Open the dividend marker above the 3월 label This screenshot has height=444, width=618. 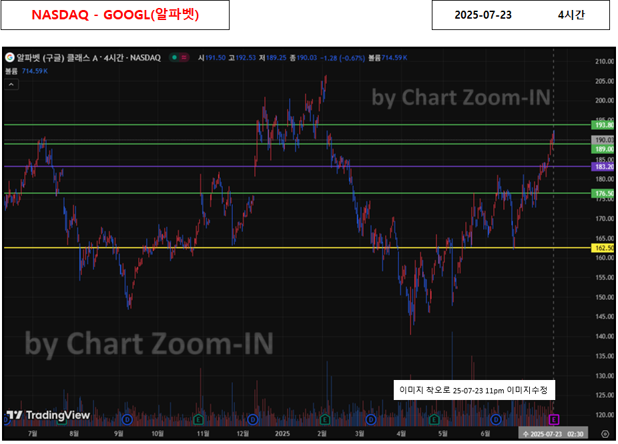click(371, 419)
